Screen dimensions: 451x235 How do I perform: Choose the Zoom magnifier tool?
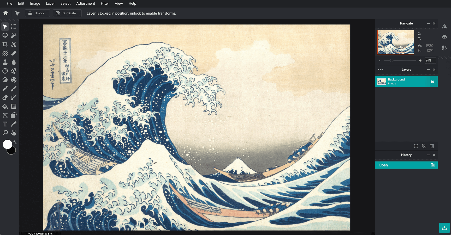[5, 133]
